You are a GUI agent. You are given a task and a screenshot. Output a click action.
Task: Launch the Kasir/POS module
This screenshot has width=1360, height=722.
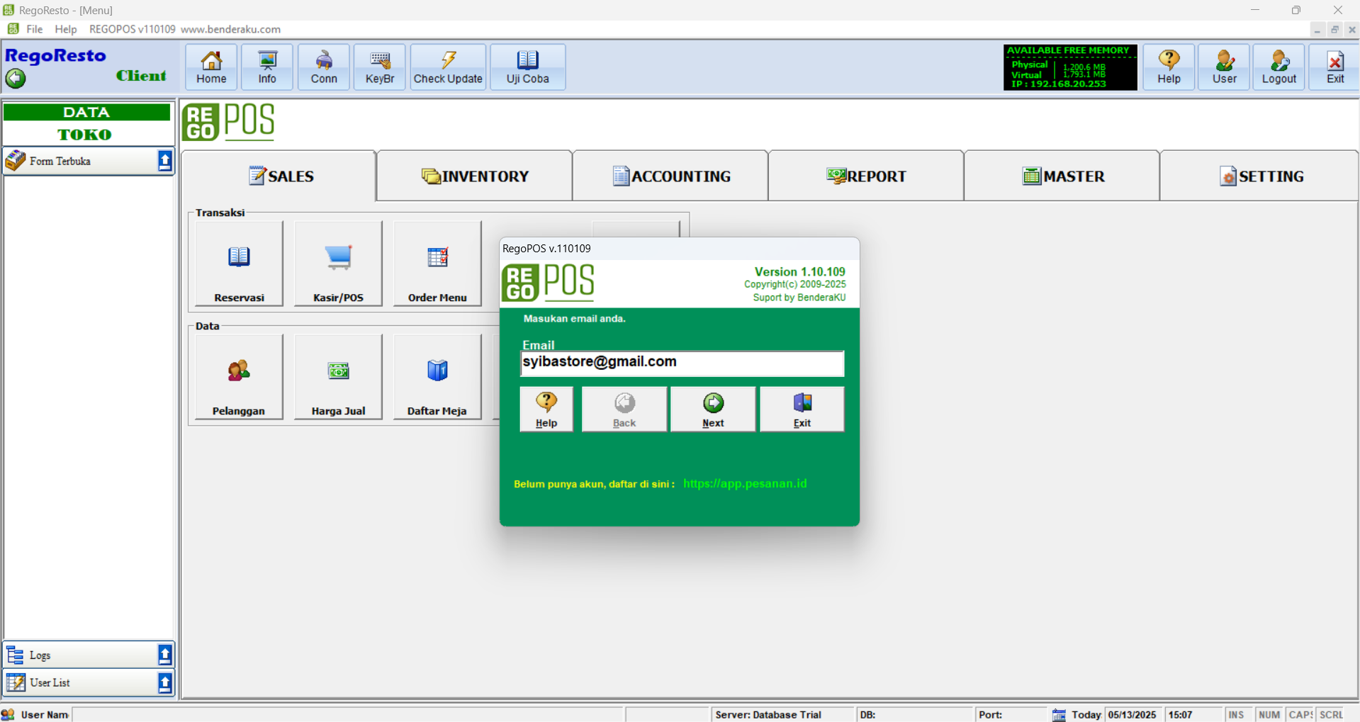pyautogui.click(x=338, y=264)
